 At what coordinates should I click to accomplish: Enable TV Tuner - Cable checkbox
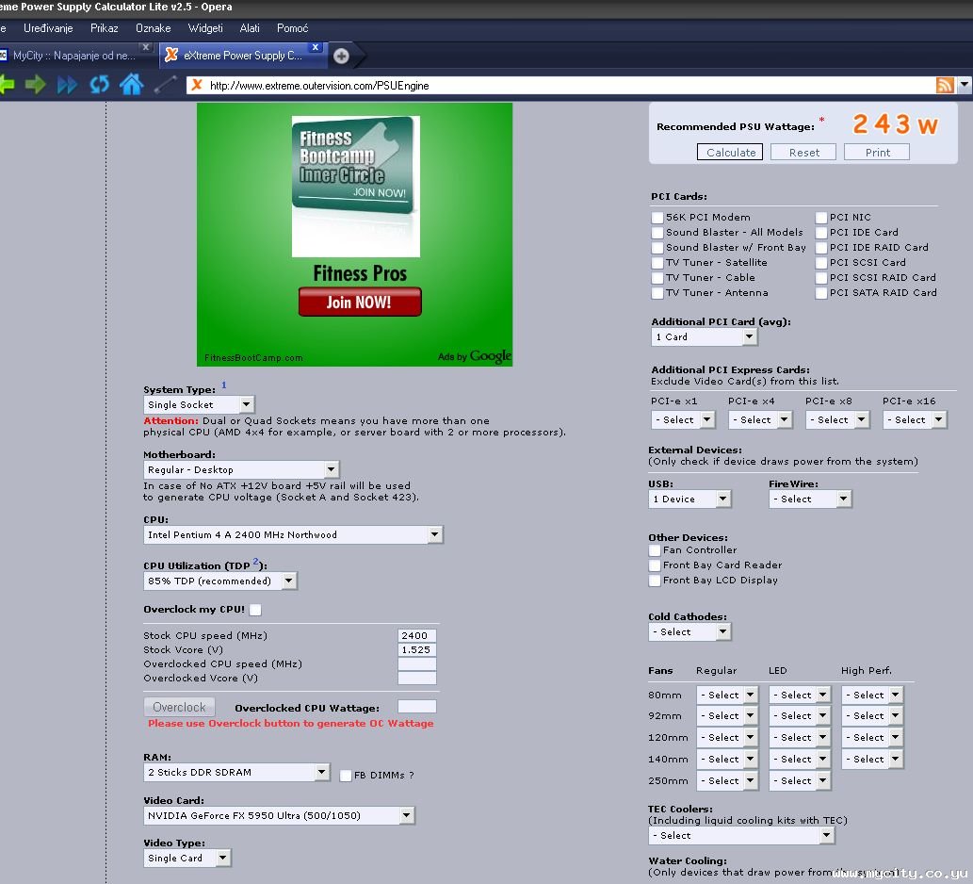coord(657,277)
